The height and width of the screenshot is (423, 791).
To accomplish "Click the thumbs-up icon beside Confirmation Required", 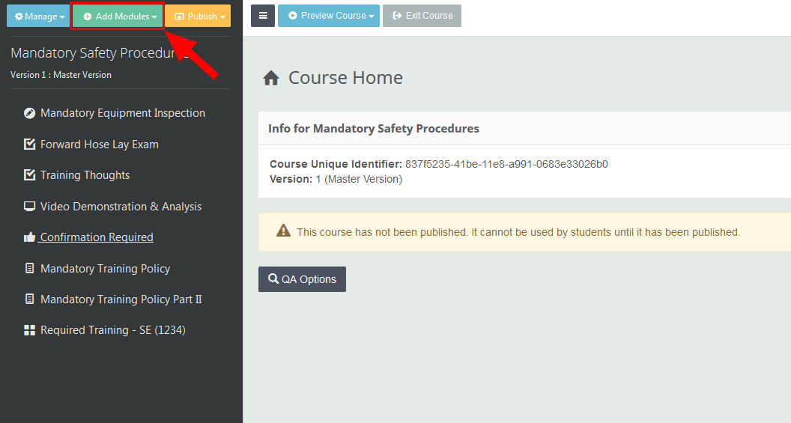I will click(29, 237).
